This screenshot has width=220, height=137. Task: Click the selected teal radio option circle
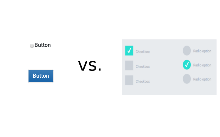pyautogui.click(x=187, y=65)
